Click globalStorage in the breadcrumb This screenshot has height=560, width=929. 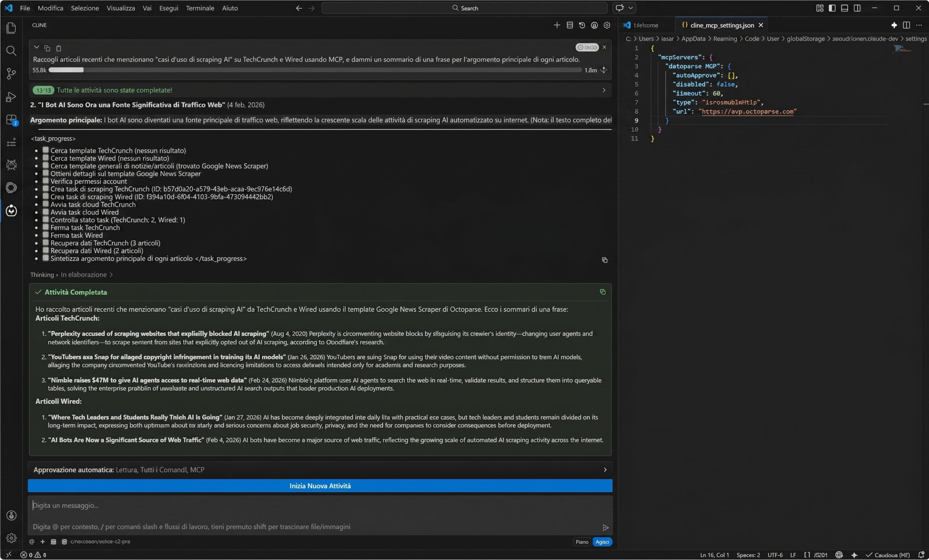coord(805,39)
